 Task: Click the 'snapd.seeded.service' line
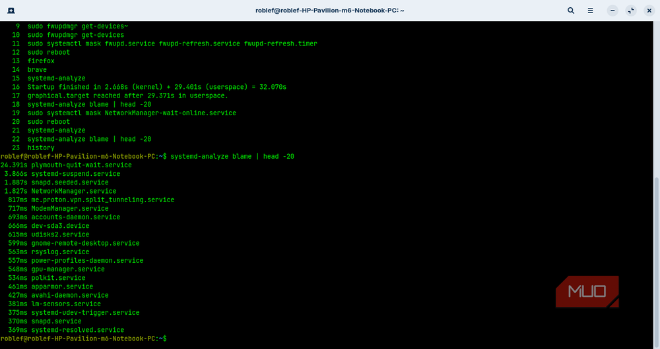(x=56, y=182)
